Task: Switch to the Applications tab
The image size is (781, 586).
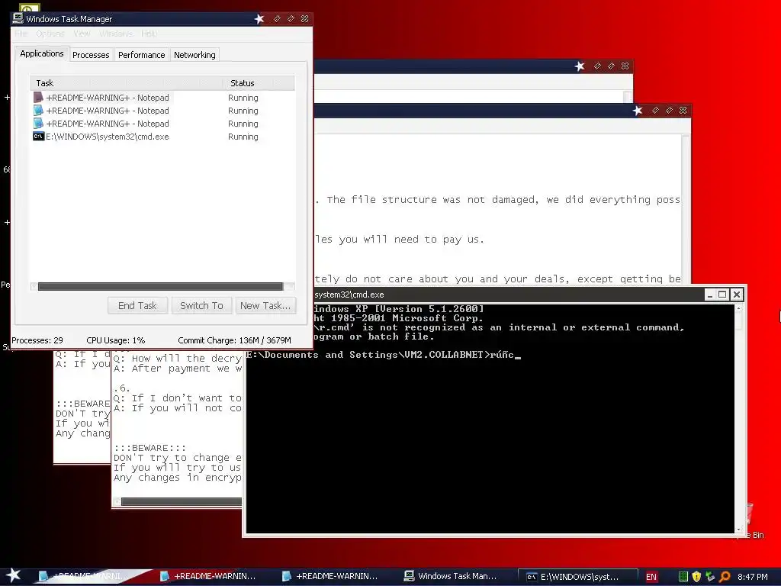Action: 42,54
